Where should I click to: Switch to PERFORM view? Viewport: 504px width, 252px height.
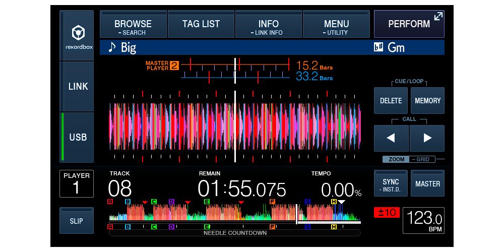click(409, 24)
